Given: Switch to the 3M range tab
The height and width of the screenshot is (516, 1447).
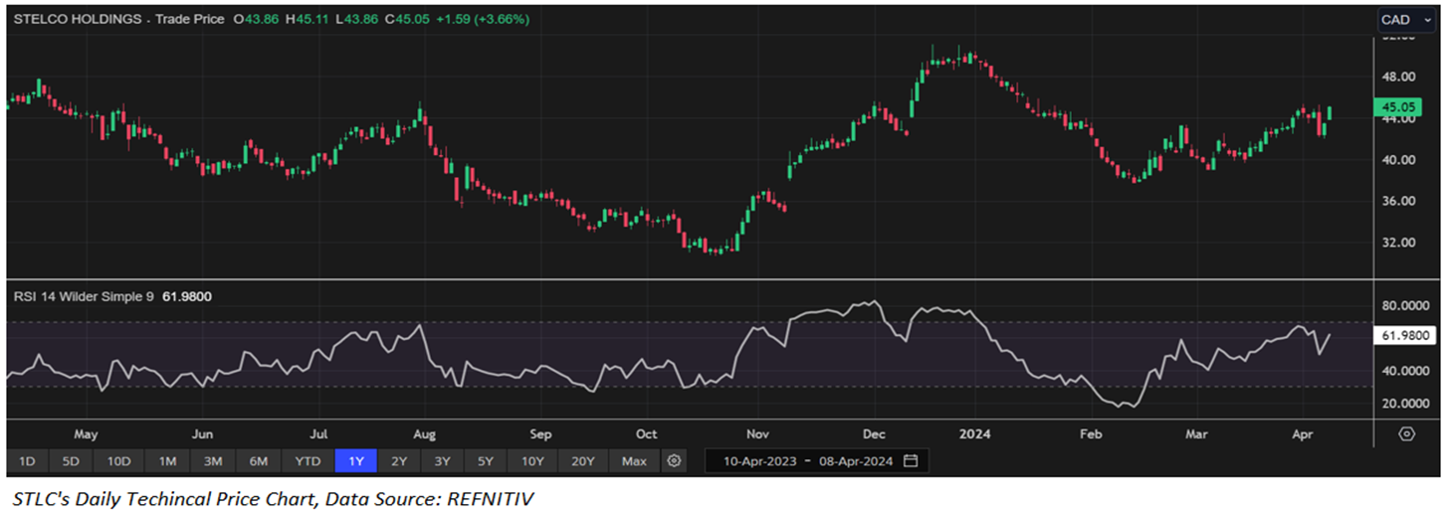Looking at the screenshot, I should 213,461.
